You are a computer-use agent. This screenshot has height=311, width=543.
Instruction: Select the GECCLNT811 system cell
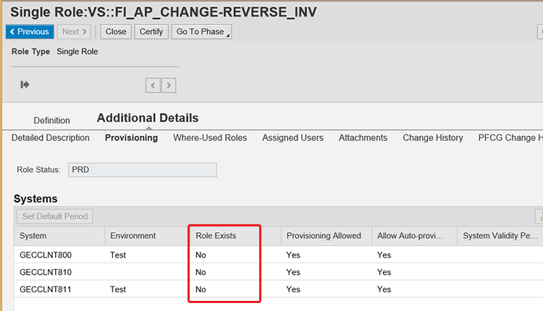click(x=46, y=289)
